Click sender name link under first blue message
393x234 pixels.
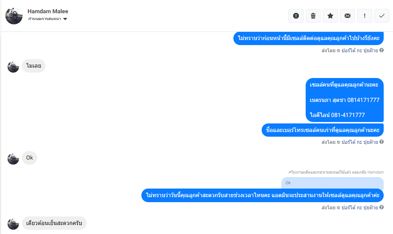(359, 50)
